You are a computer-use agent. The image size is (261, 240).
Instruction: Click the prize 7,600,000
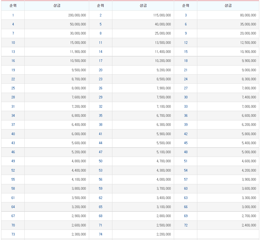[x=79, y=97]
